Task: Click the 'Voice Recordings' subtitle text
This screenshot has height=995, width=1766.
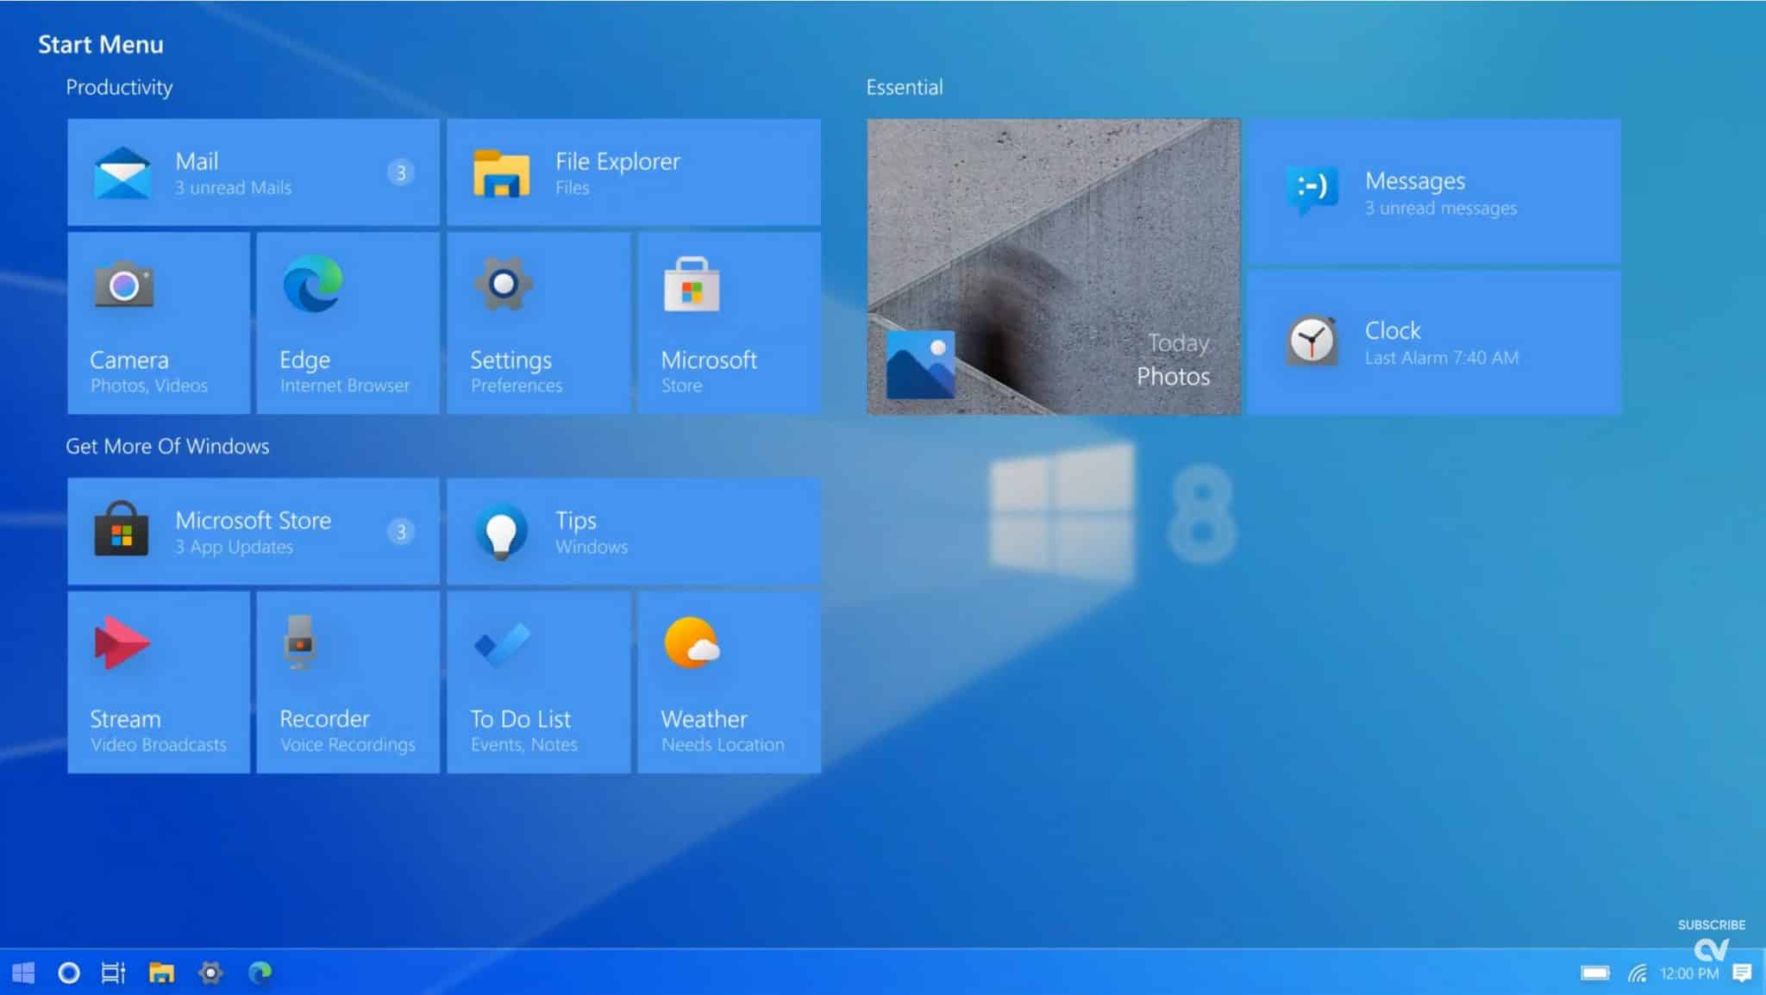Action: (x=348, y=744)
